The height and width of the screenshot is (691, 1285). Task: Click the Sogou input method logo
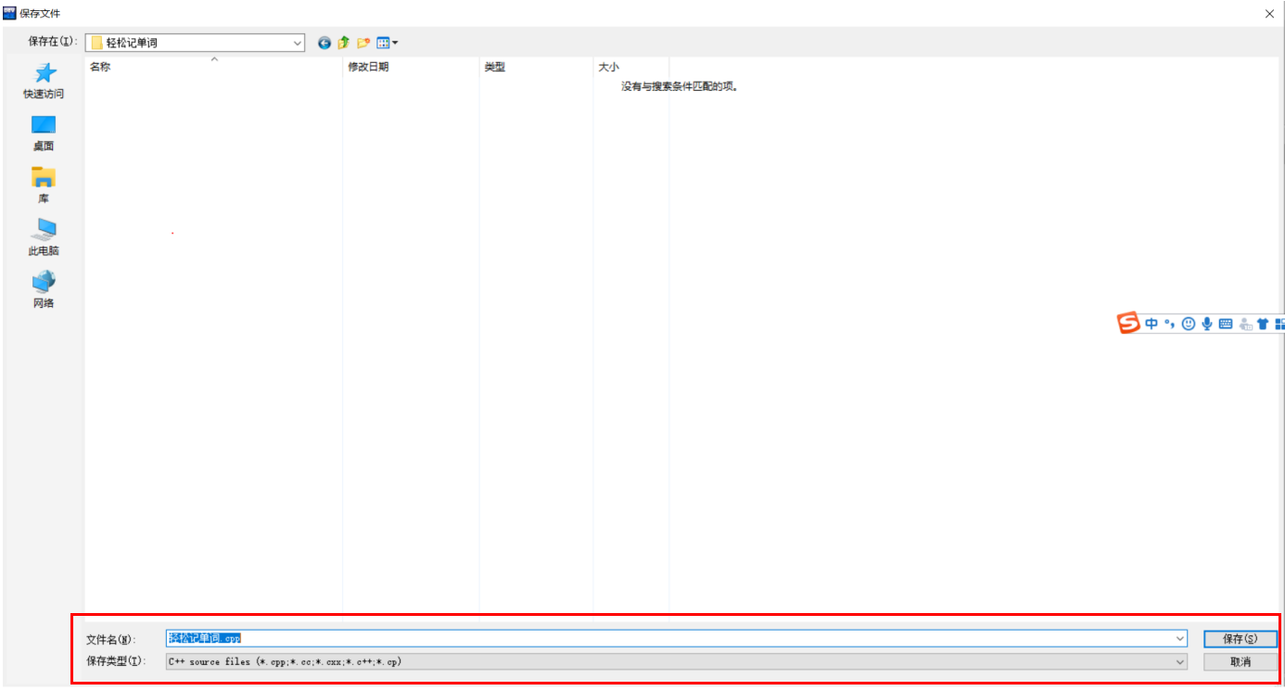click(x=1128, y=323)
